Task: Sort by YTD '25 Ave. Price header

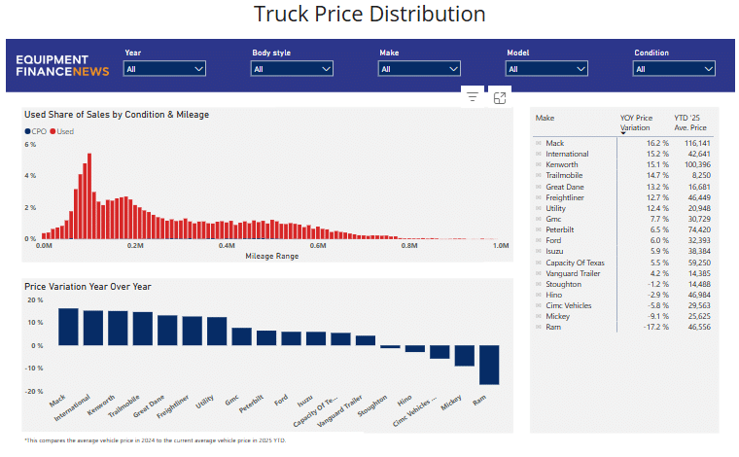Action: click(x=690, y=123)
